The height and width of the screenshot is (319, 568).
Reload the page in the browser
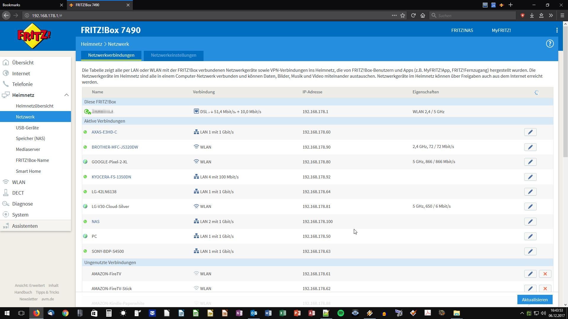413,15
